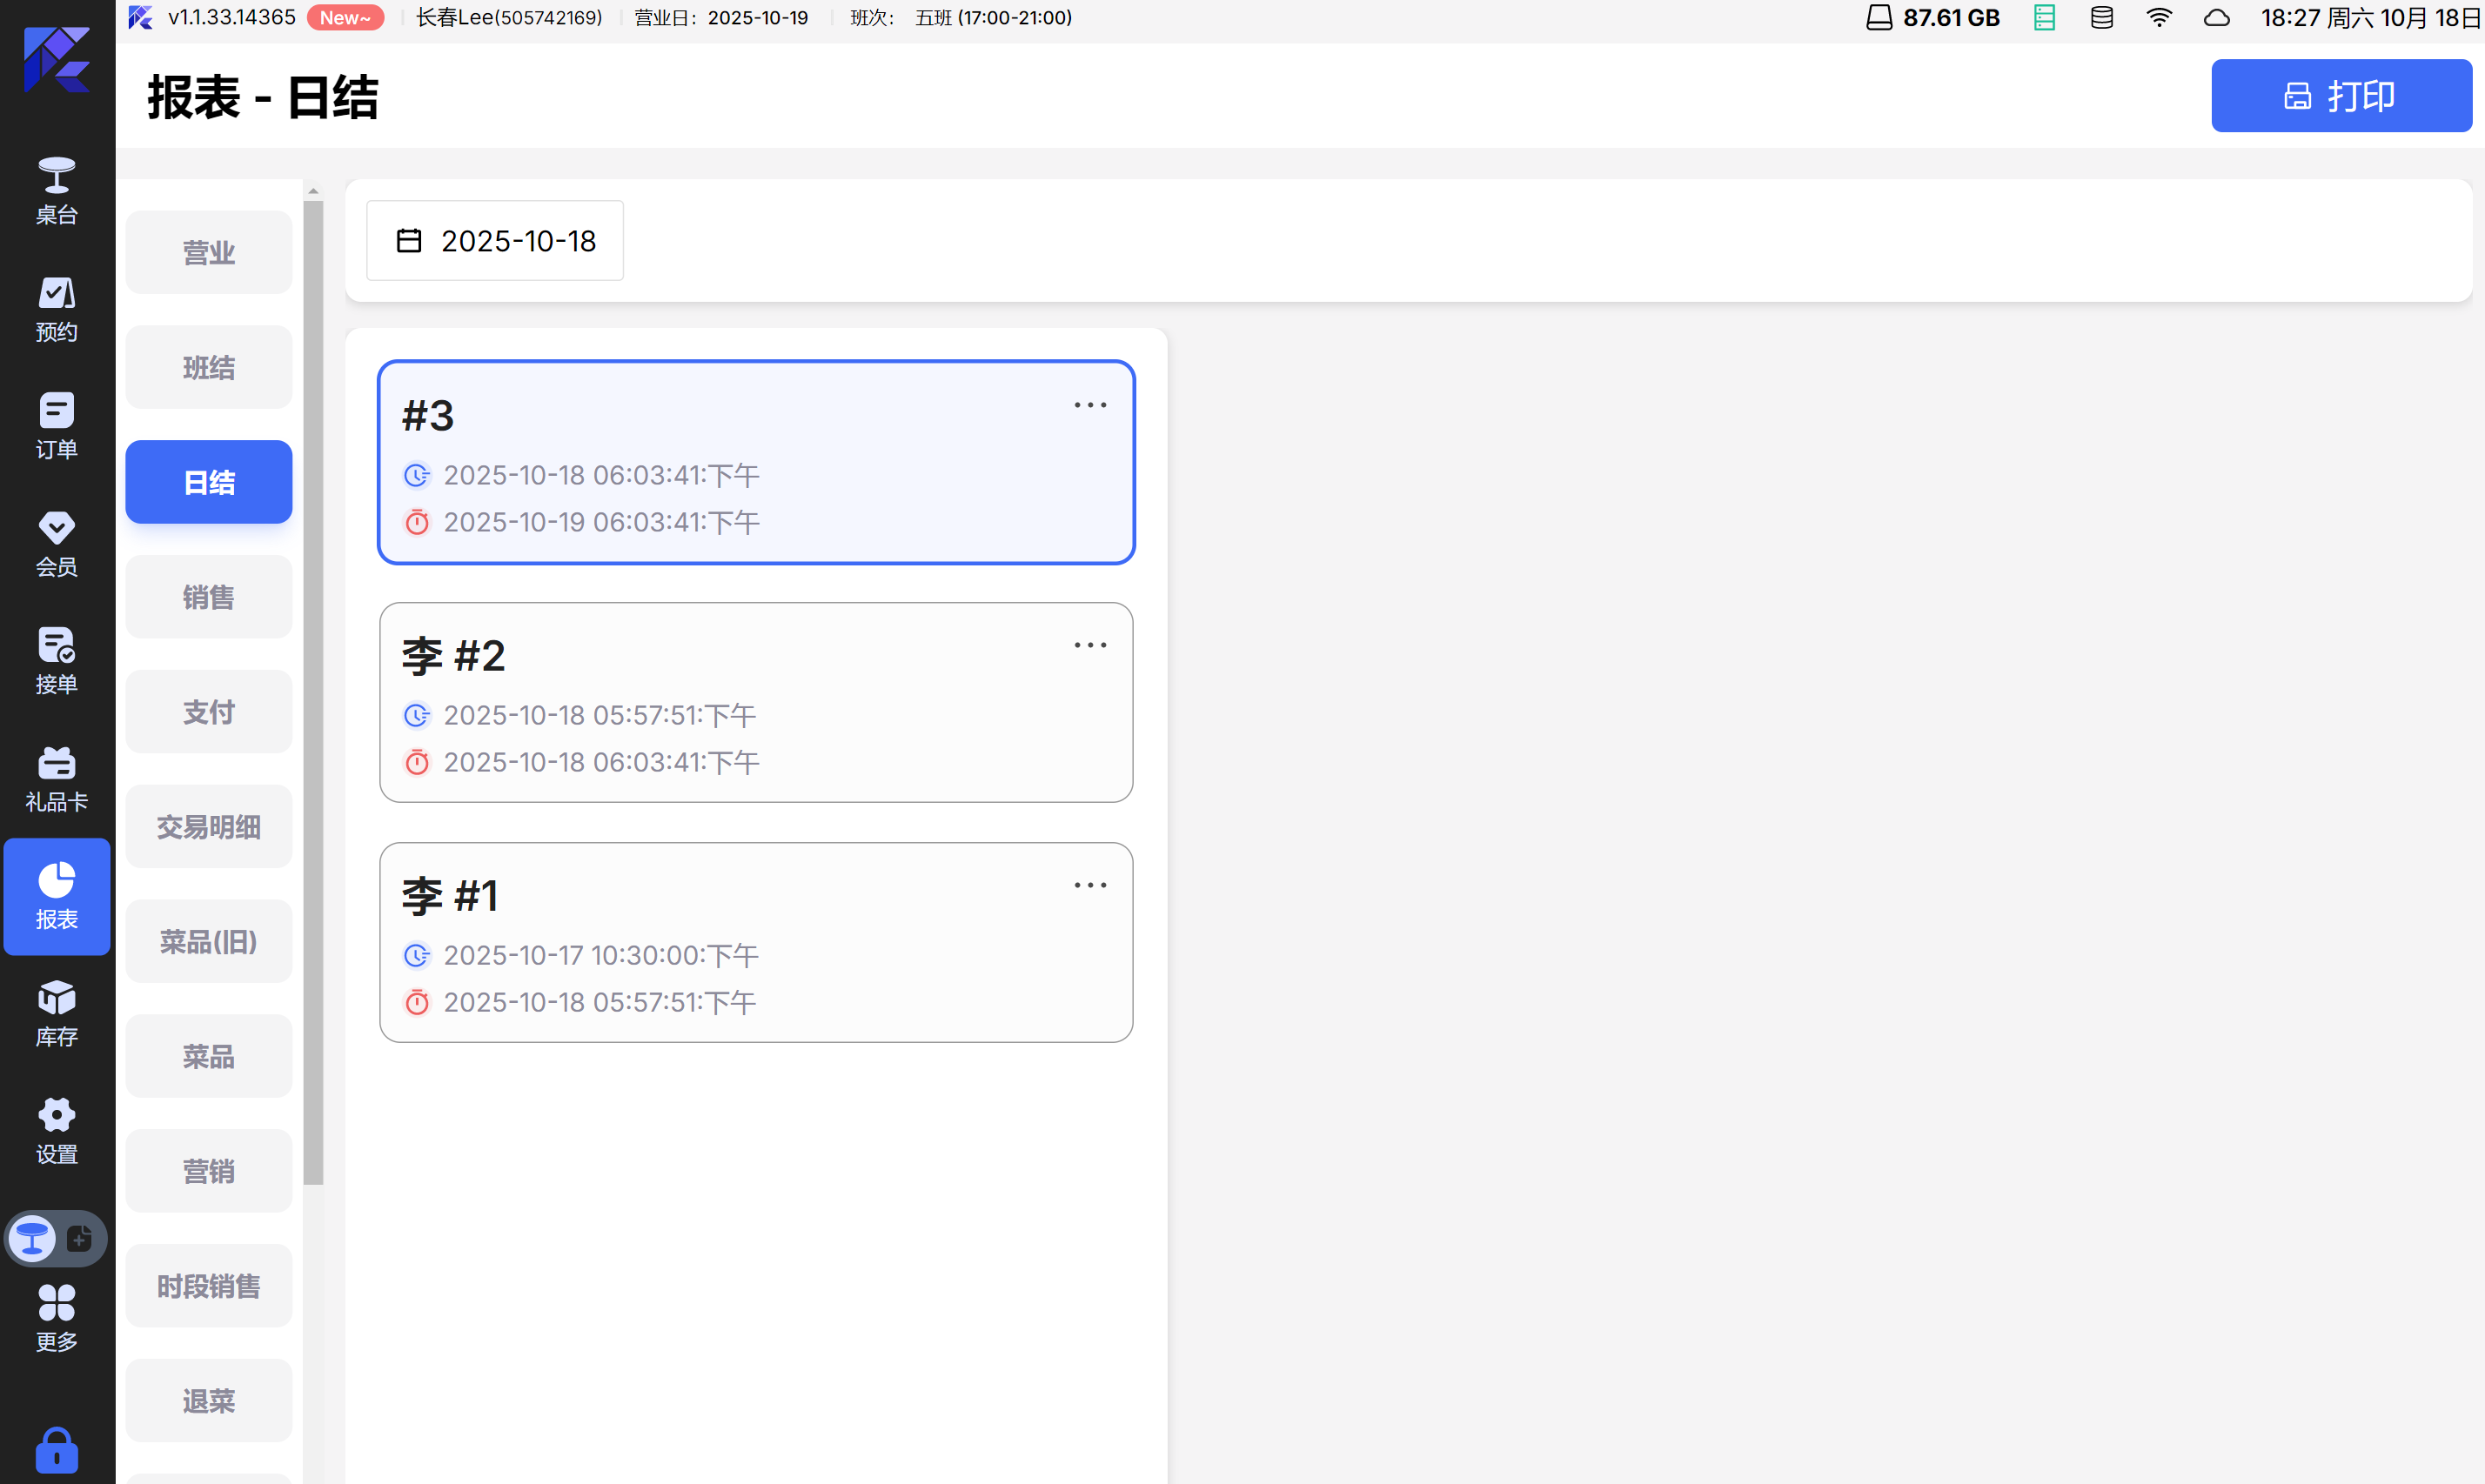Open the 库存 inventory icon

56,1013
